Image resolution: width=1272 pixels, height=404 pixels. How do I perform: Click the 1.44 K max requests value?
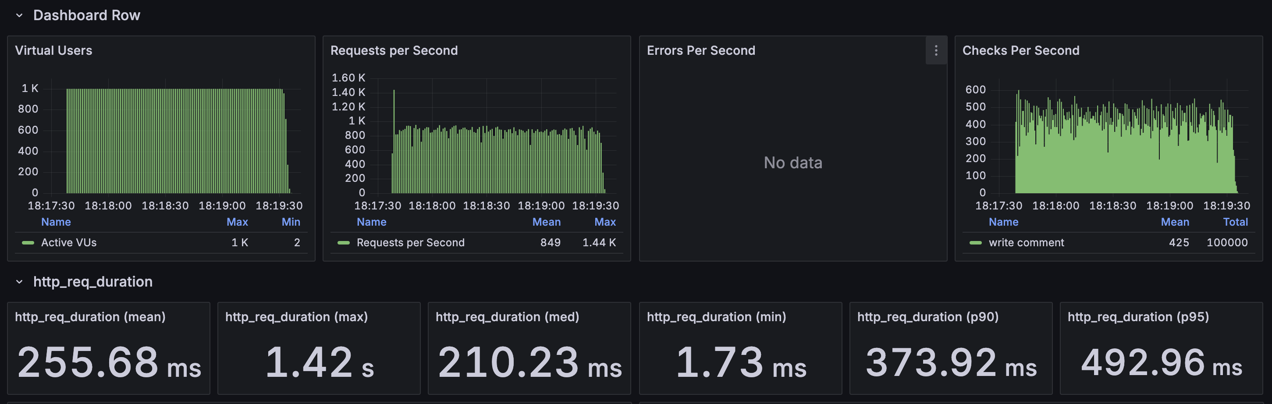pyautogui.click(x=599, y=243)
